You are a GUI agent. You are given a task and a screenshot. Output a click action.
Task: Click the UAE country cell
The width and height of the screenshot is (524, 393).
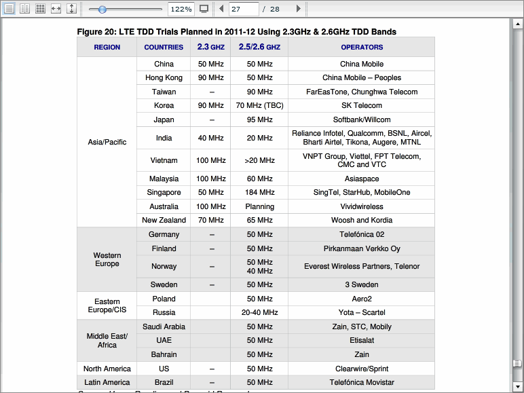(x=164, y=340)
